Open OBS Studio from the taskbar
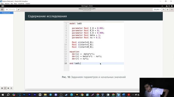 [61, 95]
